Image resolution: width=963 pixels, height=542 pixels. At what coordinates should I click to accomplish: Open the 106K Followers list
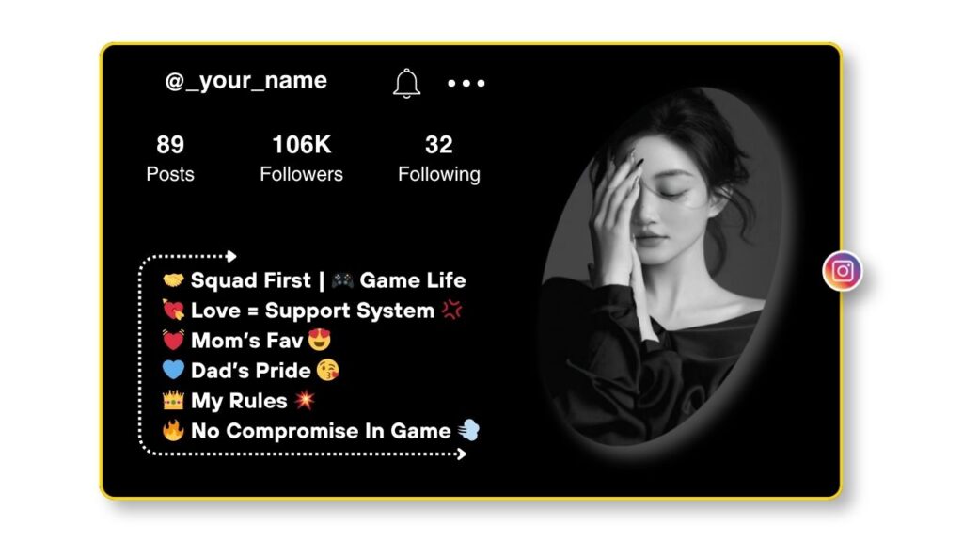pyautogui.click(x=301, y=159)
